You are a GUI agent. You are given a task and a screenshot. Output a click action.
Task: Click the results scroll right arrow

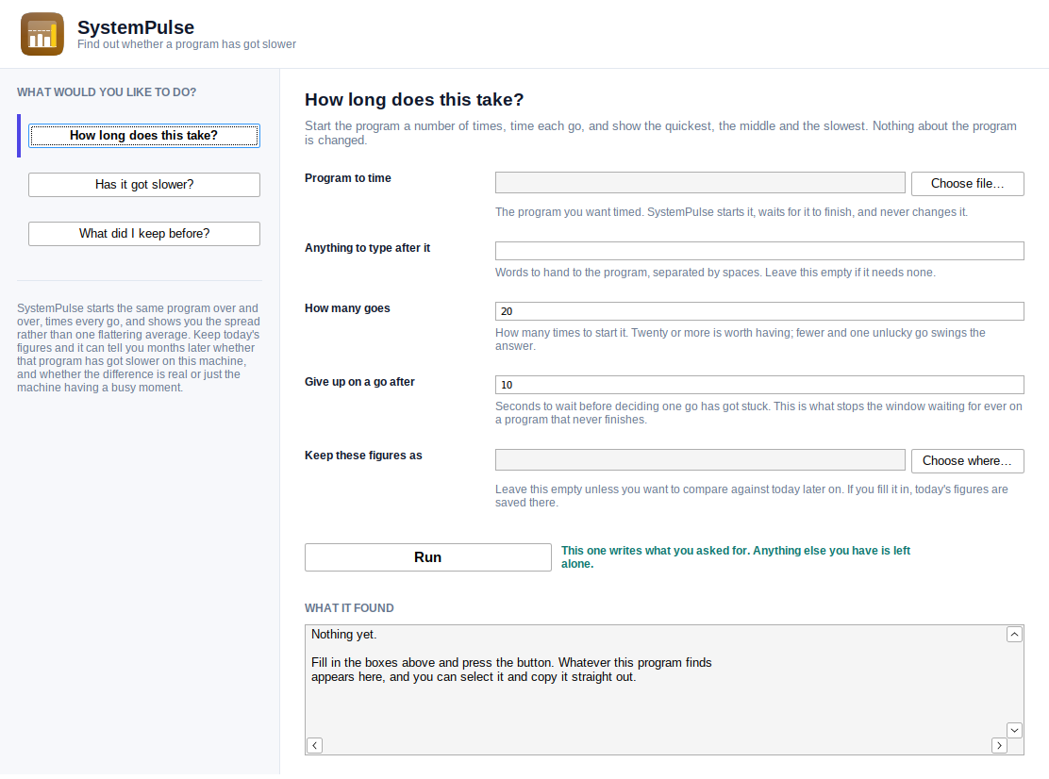[x=999, y=745]
